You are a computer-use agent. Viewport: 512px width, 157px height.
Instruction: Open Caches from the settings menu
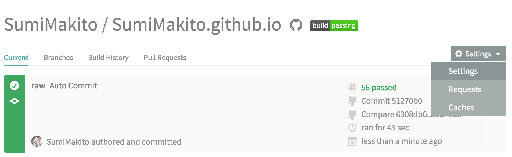[x=461, y=108]
